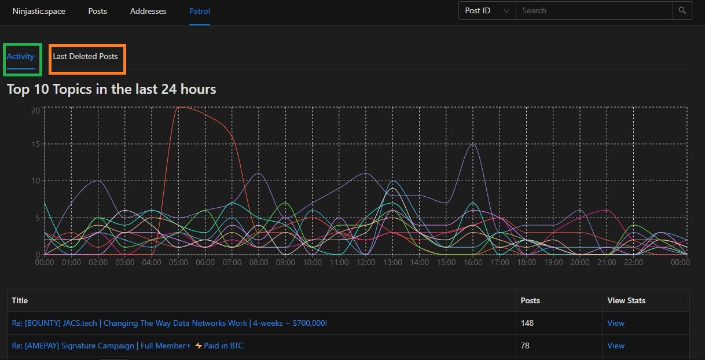Screen dimensions: 705x360
Task: Click the Posts column header
Action: (559, 300)
